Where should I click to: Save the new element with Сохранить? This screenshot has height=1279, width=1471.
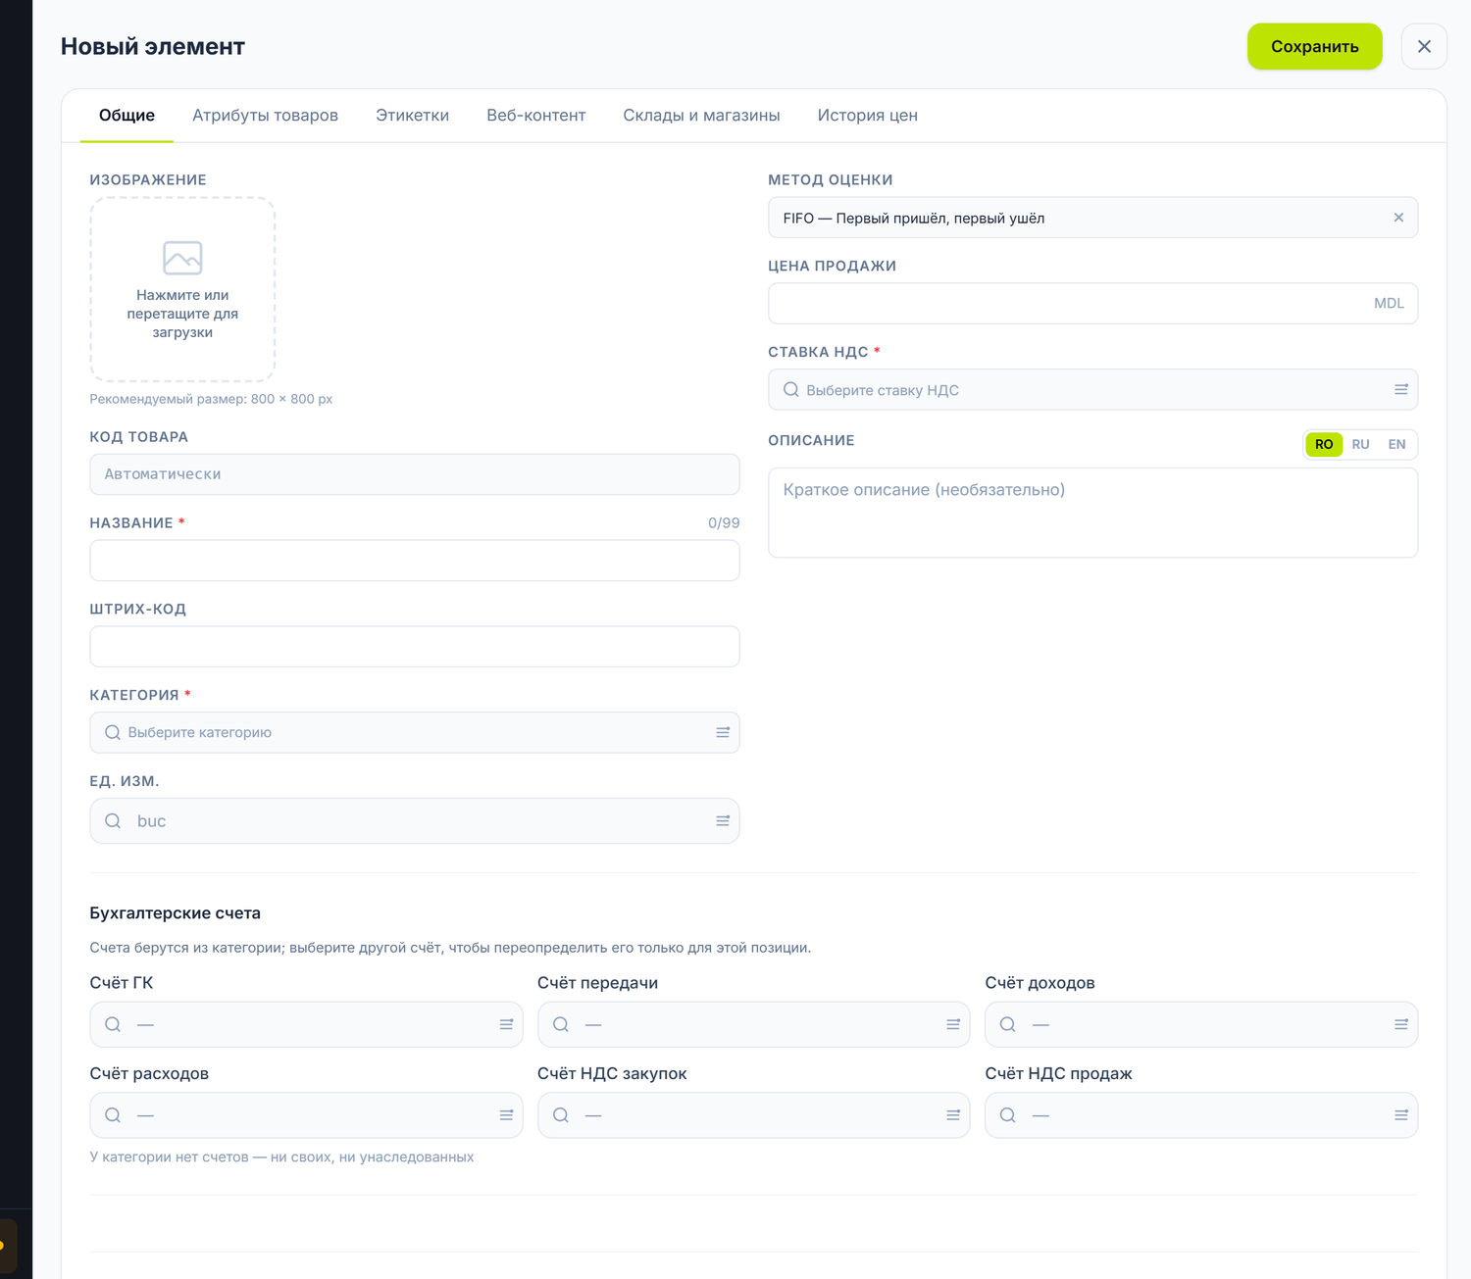point(1314,46)
